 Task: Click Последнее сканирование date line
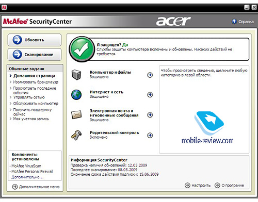click(x=104, y=170)
